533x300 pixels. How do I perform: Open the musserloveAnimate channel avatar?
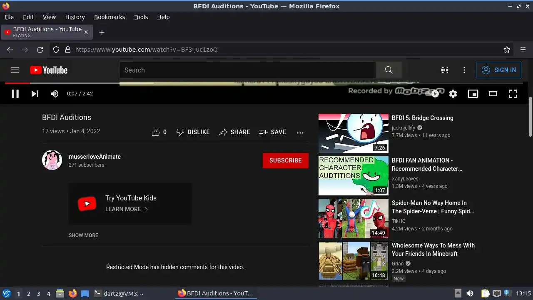pos(52,160)
